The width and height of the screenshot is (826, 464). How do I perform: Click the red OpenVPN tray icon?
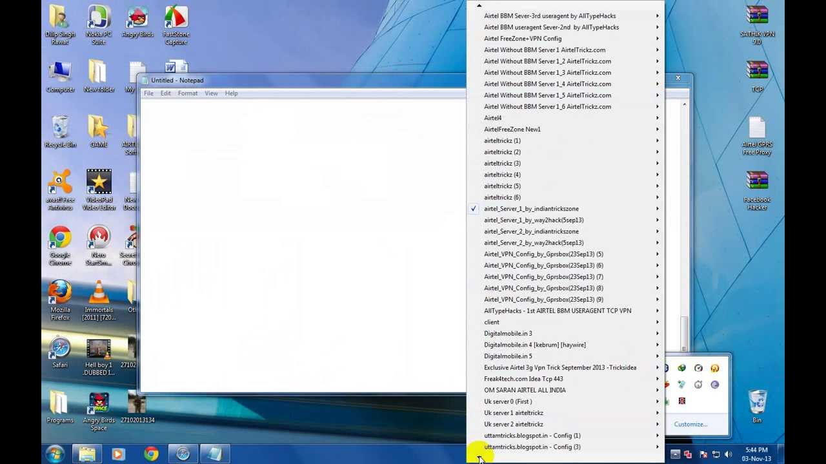[x=688, y=455]
